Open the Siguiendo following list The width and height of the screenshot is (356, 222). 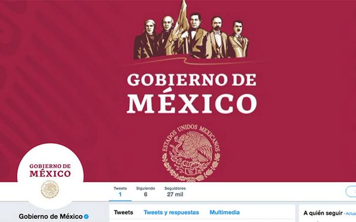pyautogui.click(x=146, y=192)
